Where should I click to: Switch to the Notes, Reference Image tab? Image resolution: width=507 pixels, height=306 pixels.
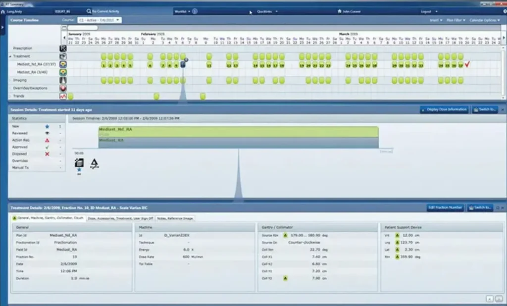point(174,218)
